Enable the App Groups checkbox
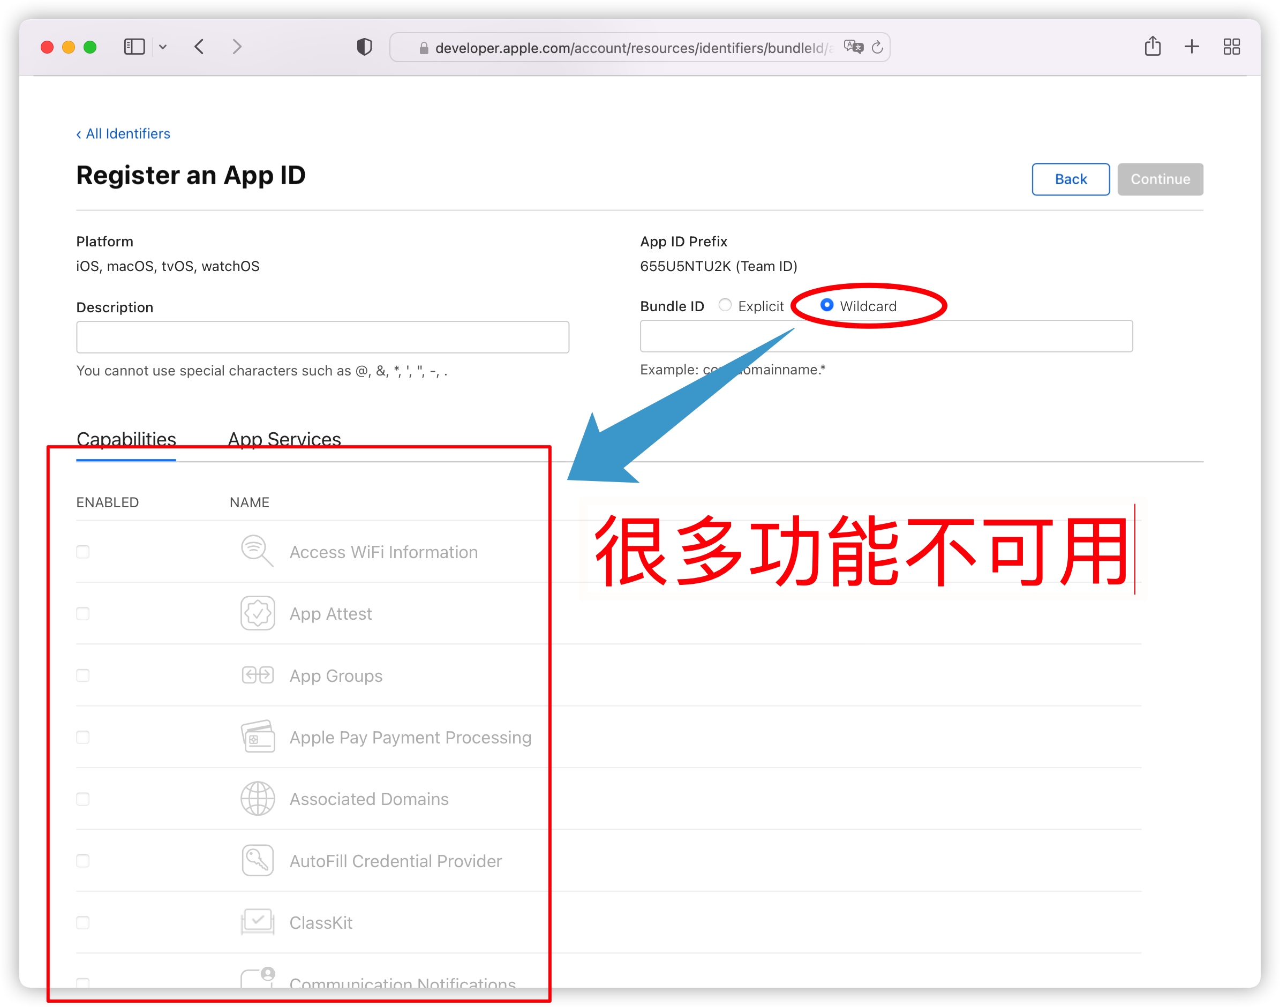Viewport: 1280px width, 1007px height. [83, 675]
